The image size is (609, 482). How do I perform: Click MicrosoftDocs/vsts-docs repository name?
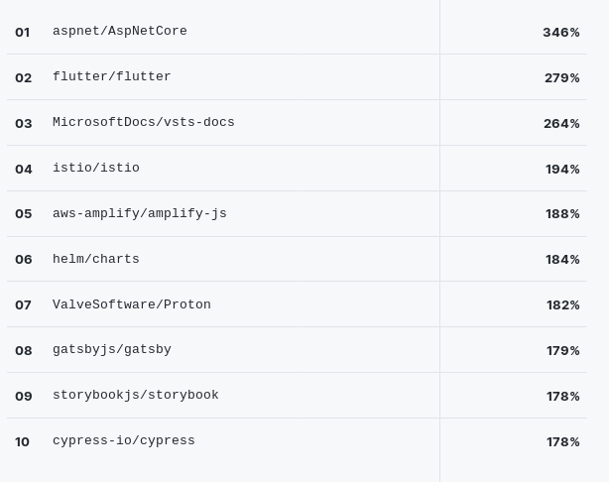click(x=143, y=123)
